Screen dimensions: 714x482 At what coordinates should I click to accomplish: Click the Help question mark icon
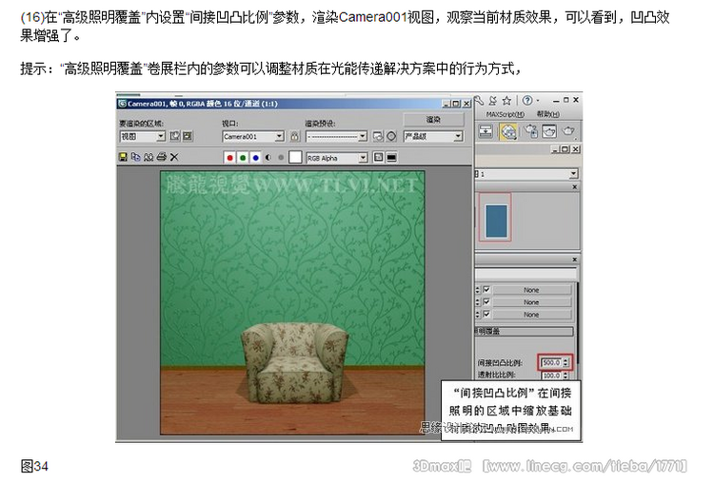point(526,100)
